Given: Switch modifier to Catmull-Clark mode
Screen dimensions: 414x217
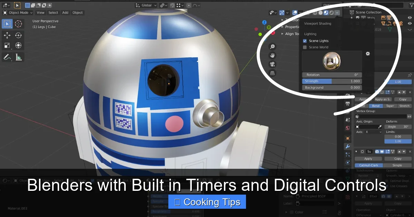Looking at the screenshot, I should [x=368, y=165].
